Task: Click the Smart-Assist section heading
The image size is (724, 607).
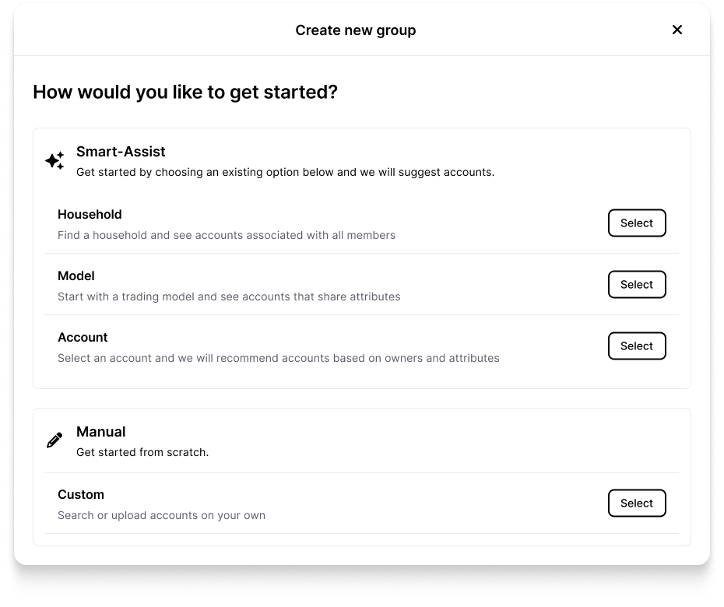Action: click(121, 151)
